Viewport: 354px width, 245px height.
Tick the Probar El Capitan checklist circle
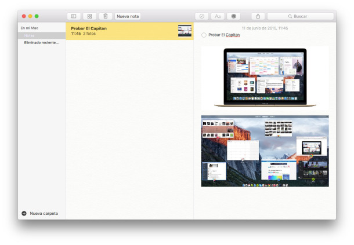tap(204, 35)
